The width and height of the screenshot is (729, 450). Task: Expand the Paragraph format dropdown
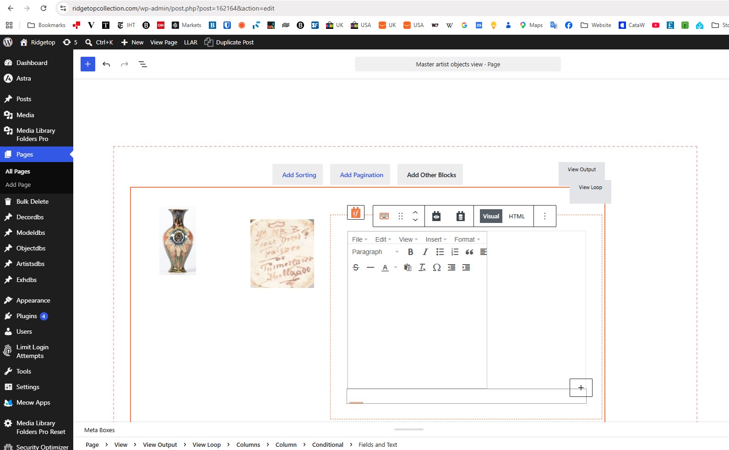pyautogui.click(x=375, y=252)
